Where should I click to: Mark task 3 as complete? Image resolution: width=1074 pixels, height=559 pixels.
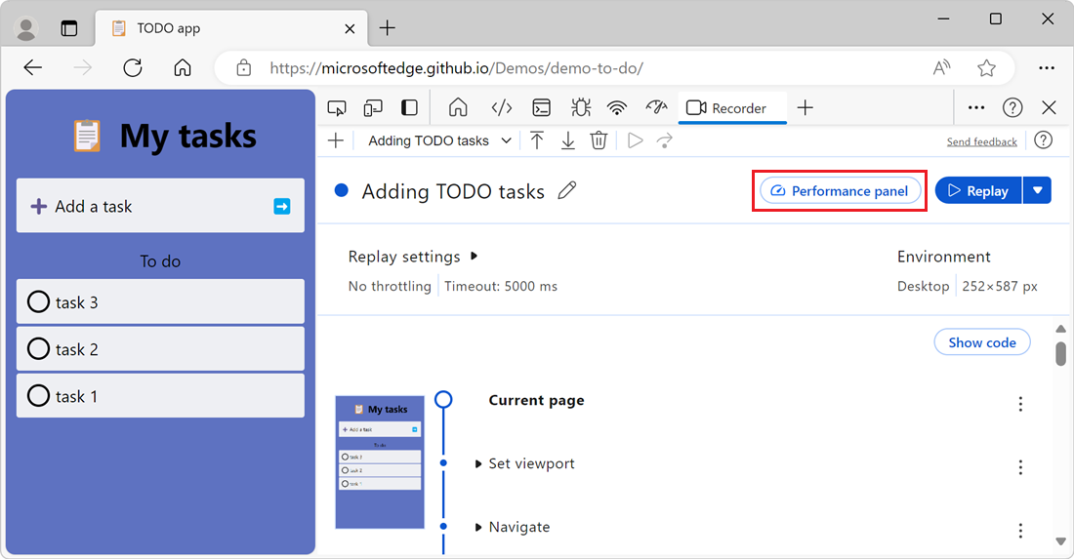click(x=38, y=301)
